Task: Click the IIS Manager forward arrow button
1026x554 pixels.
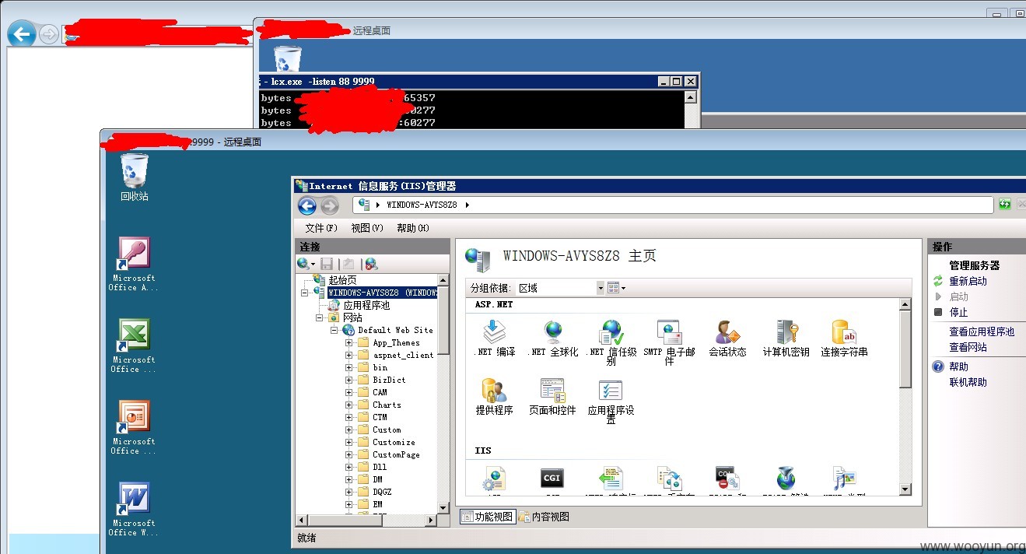Action: (x=330, y=205)
